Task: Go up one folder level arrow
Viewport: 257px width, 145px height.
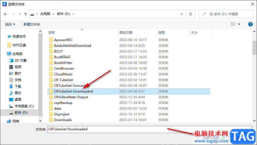Action: 26,14
